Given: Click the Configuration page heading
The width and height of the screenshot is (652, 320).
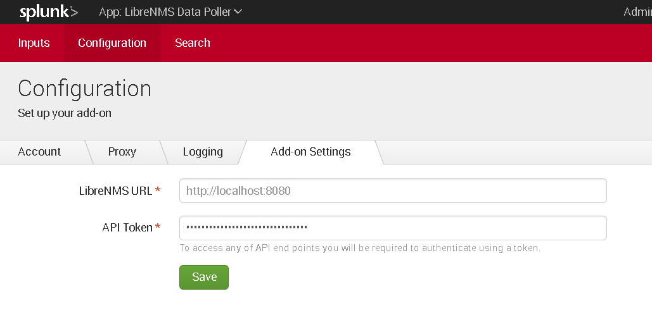Looking at the screenshot, I should coord(84,89).
